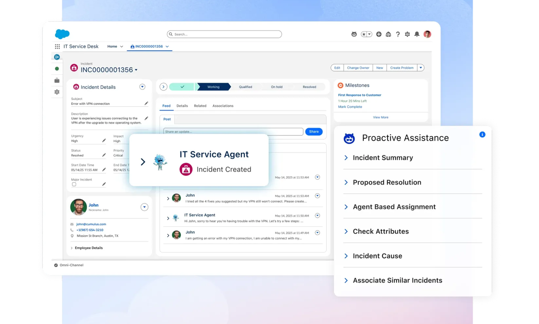Open more actions dropdown beside Create Problem
Viewport: 539px width, 324px height.
tap(421, 68)
